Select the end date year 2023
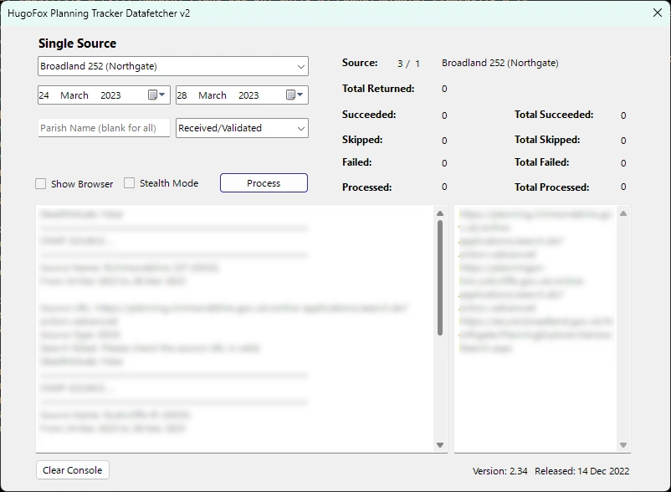This screenshot has height=492, width=671. point(248,95)
